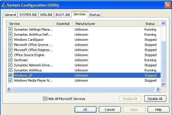Close the System Configuration Utility window
Screen dimensions: 172x115
point(168,5)
